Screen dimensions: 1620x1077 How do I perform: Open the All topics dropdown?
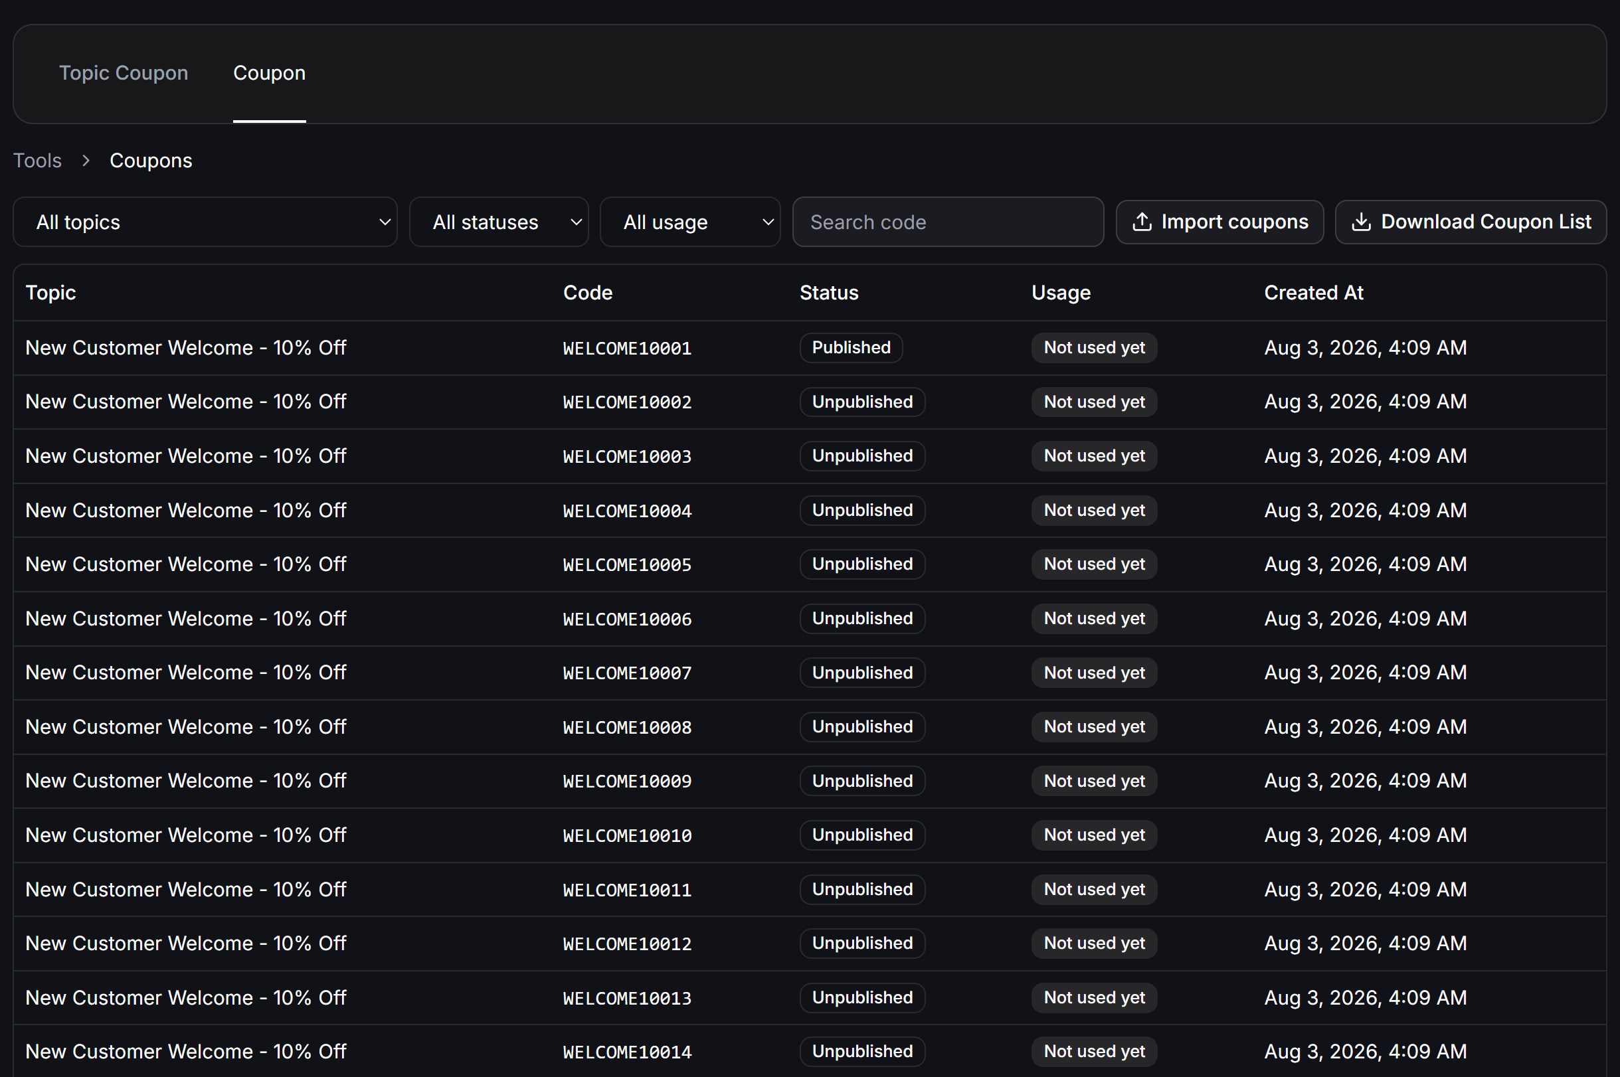(x=205, y=222)
